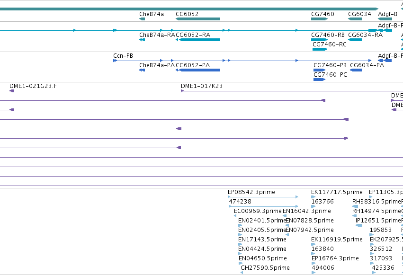
Task: Click the CheB74a-RA transcript label
Action: coord(157,35)
